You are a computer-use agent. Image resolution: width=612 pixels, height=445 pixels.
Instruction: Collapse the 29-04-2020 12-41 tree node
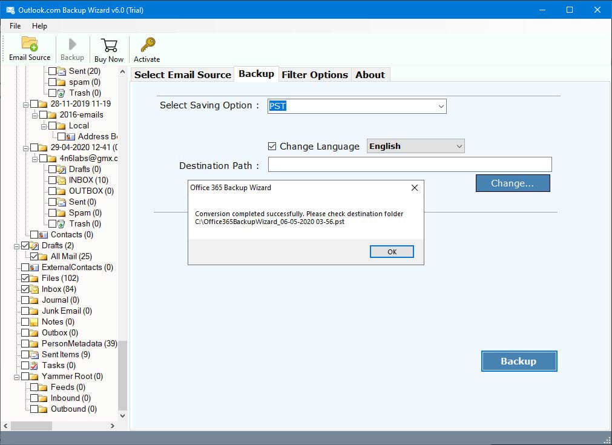click(x=26, y=148)
